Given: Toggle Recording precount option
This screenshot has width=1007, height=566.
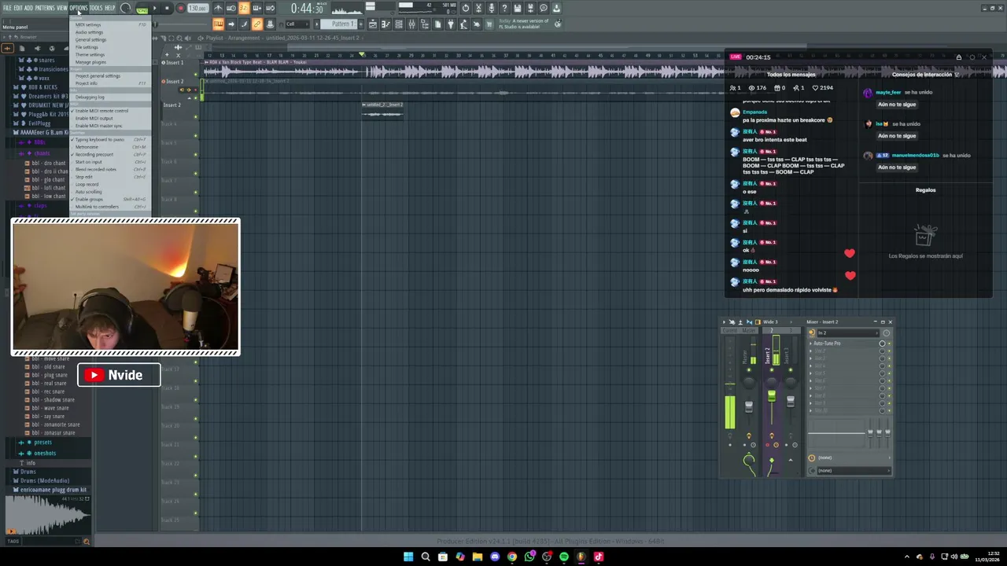Looking at the screenshot, I should pos(110,155).
